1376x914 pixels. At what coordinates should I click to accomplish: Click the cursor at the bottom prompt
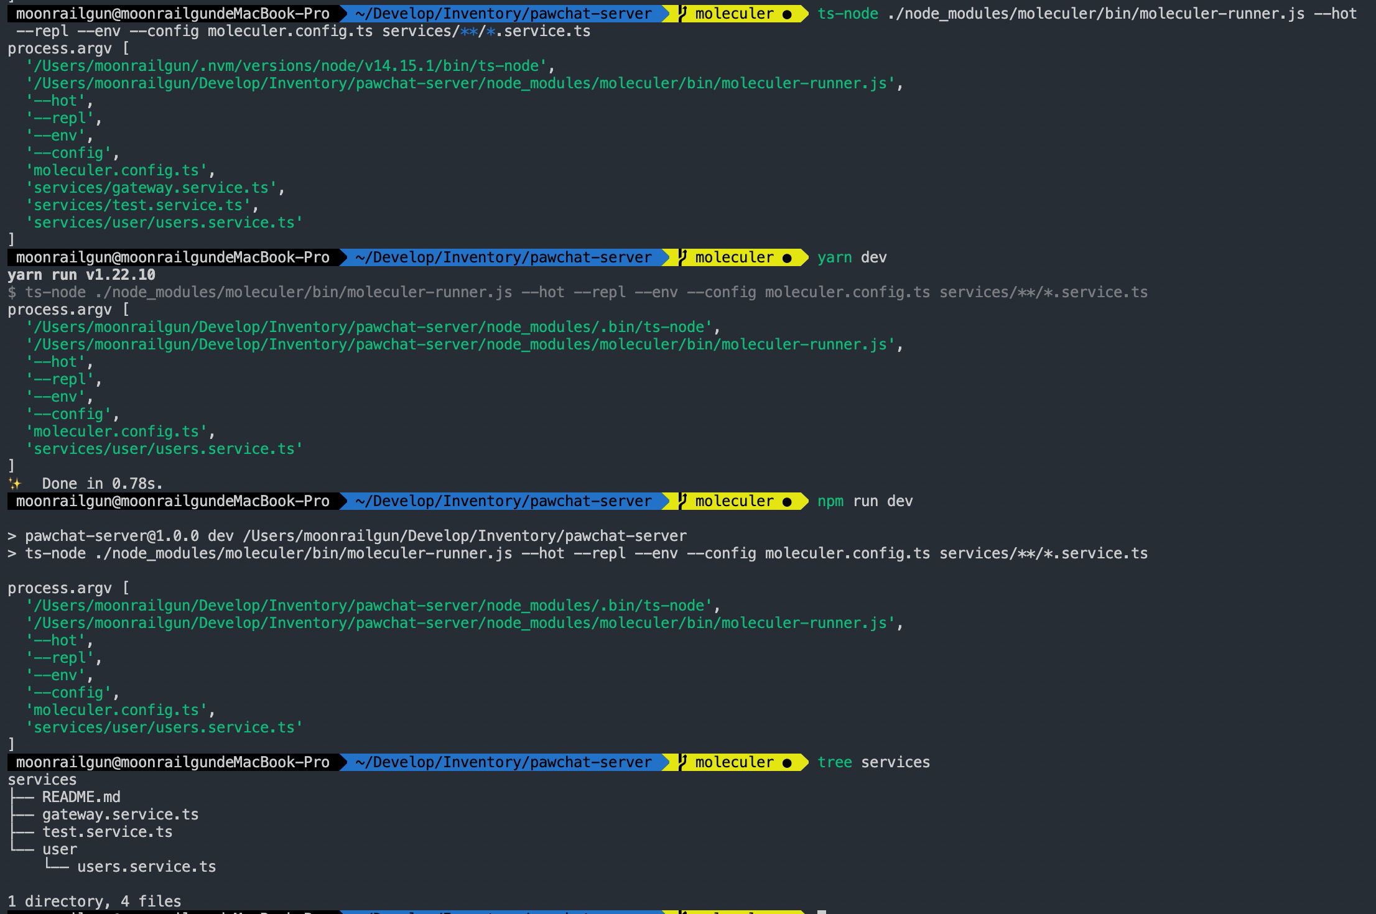click(x=821, y=912)
